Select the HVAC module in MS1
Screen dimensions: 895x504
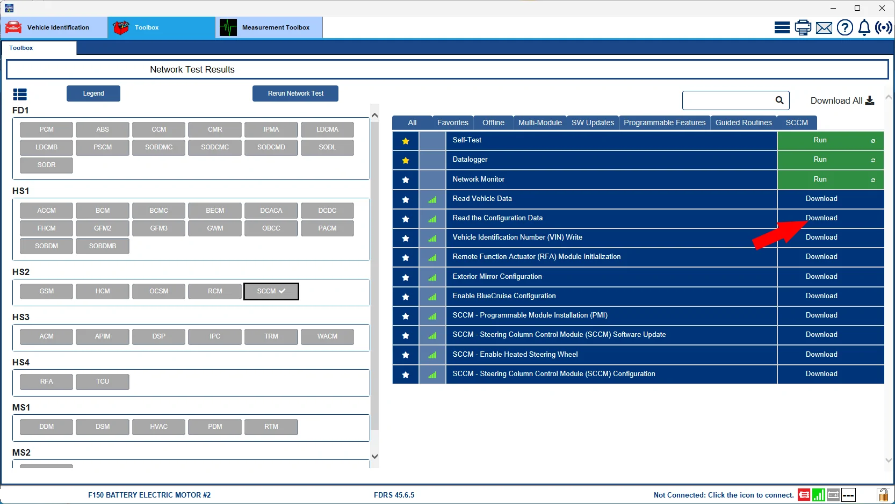coord(159,427)
